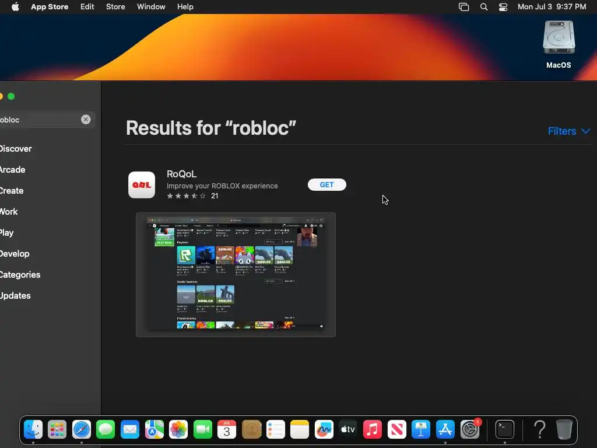Screen dimensions: 597x448
Task: Go to Categories in the sidebar
Action: click(x=20, y=274)
